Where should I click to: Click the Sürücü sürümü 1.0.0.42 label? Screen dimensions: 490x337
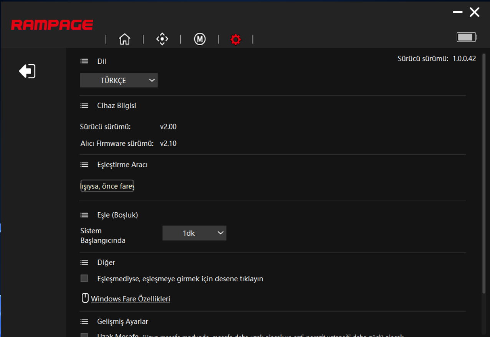click(x=437, y=58)
